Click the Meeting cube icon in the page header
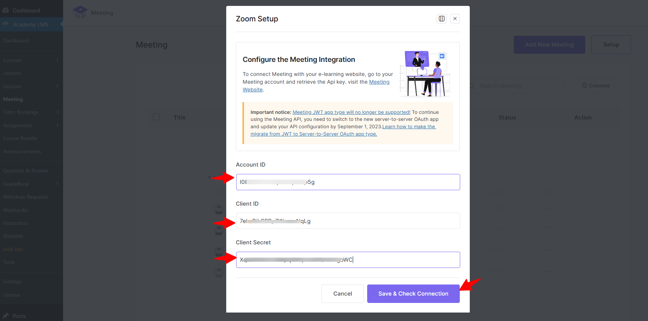648x321 pixels. tap(80, 12)
